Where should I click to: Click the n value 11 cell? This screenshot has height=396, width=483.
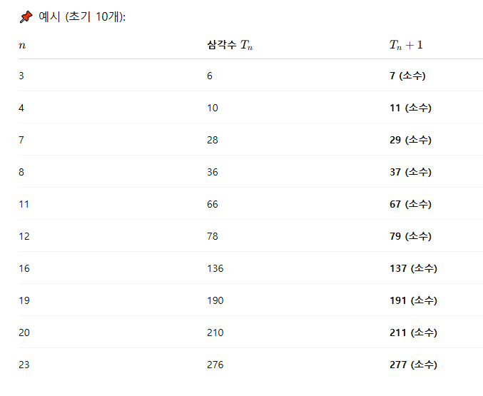(x=24, y=204)
